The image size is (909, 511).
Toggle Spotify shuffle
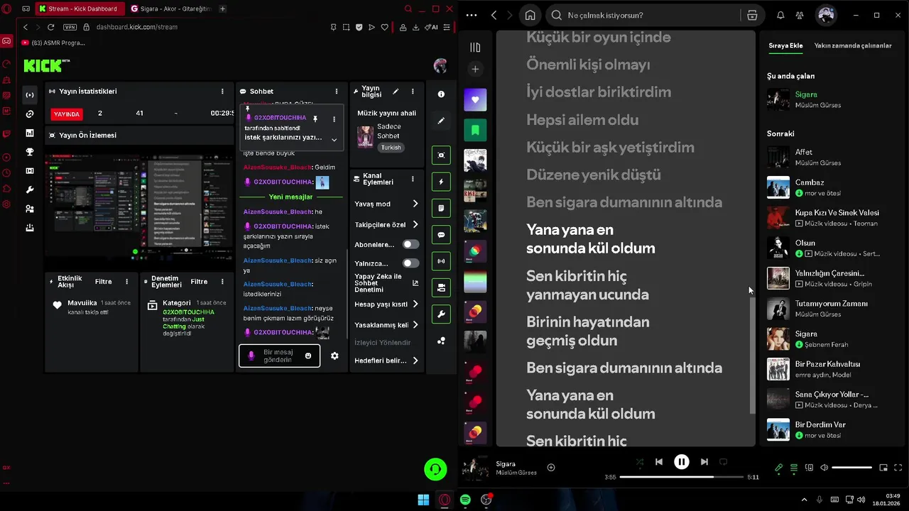point(640,462)
